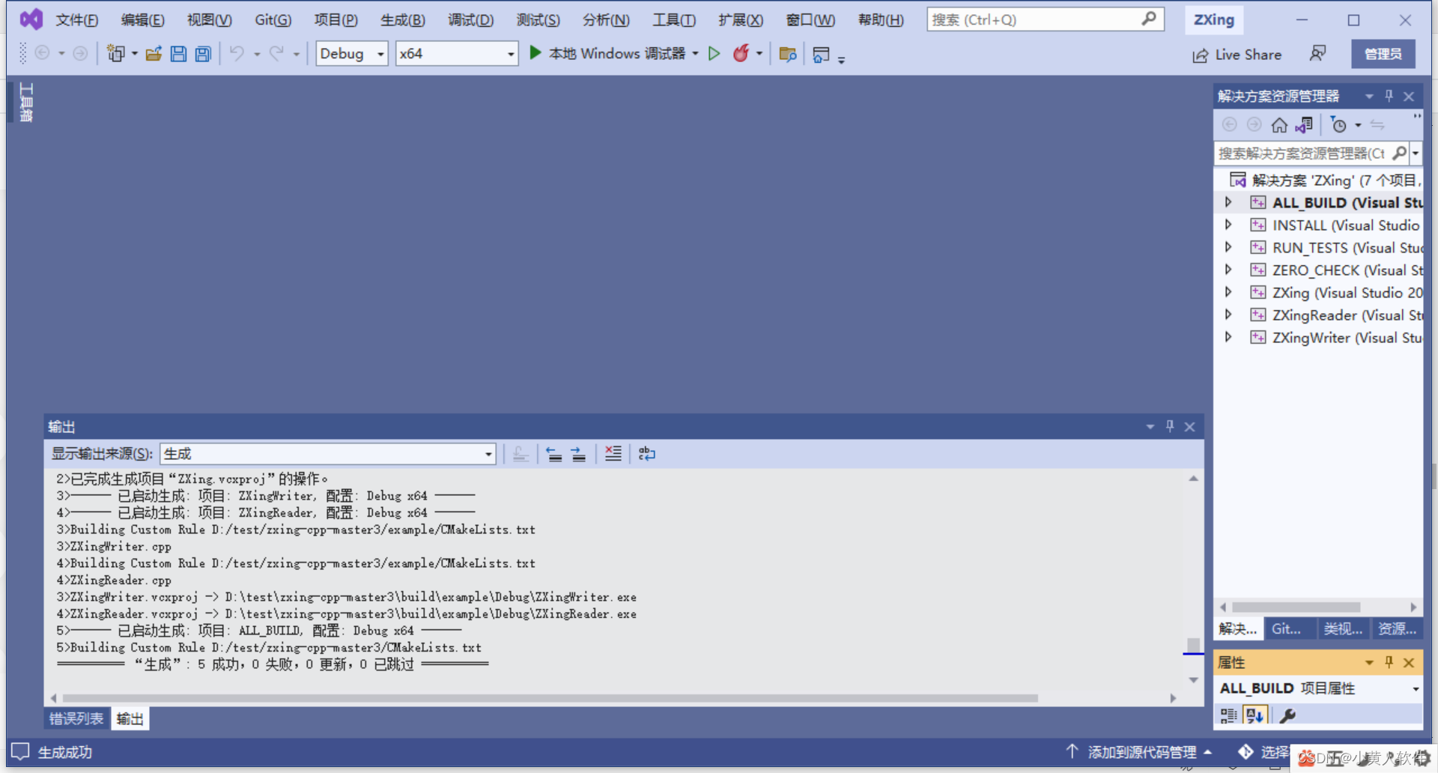
Task: Click the open file folder icon
Action: coord(154,53)
